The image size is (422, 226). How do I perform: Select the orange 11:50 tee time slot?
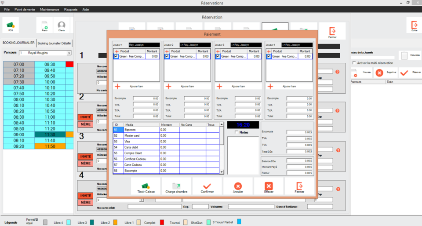pyautogui.click(x=50, y=146)
